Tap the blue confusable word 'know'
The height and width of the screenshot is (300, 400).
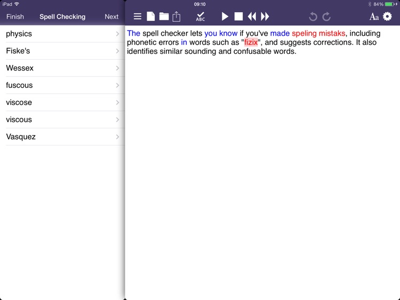[x=228, y=34]
